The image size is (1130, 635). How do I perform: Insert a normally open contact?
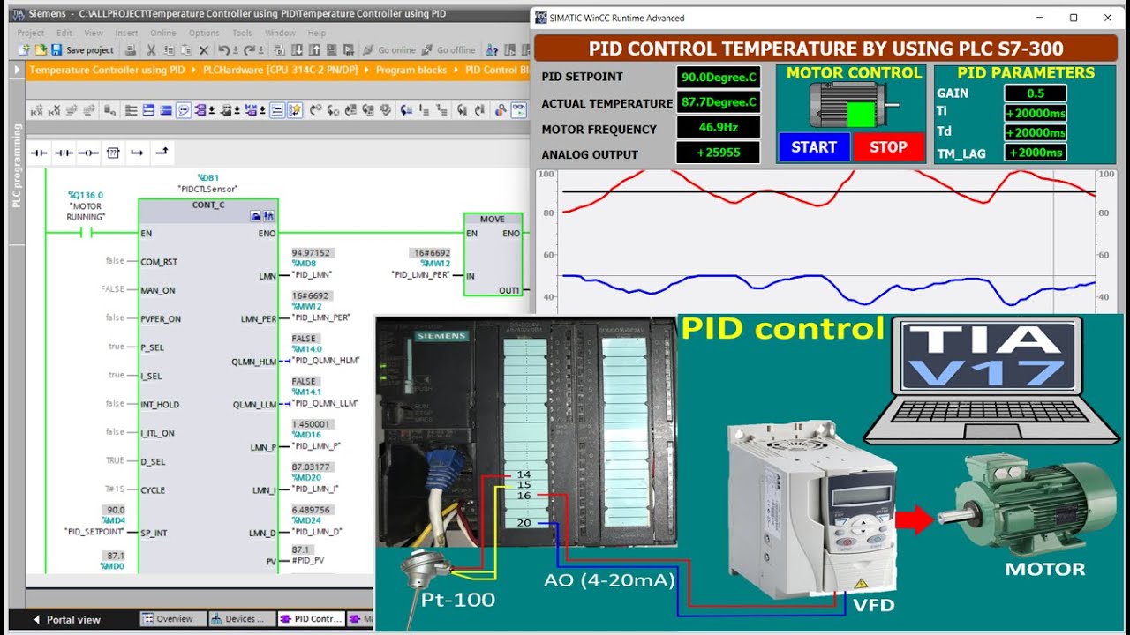click(x=39, y=153)
